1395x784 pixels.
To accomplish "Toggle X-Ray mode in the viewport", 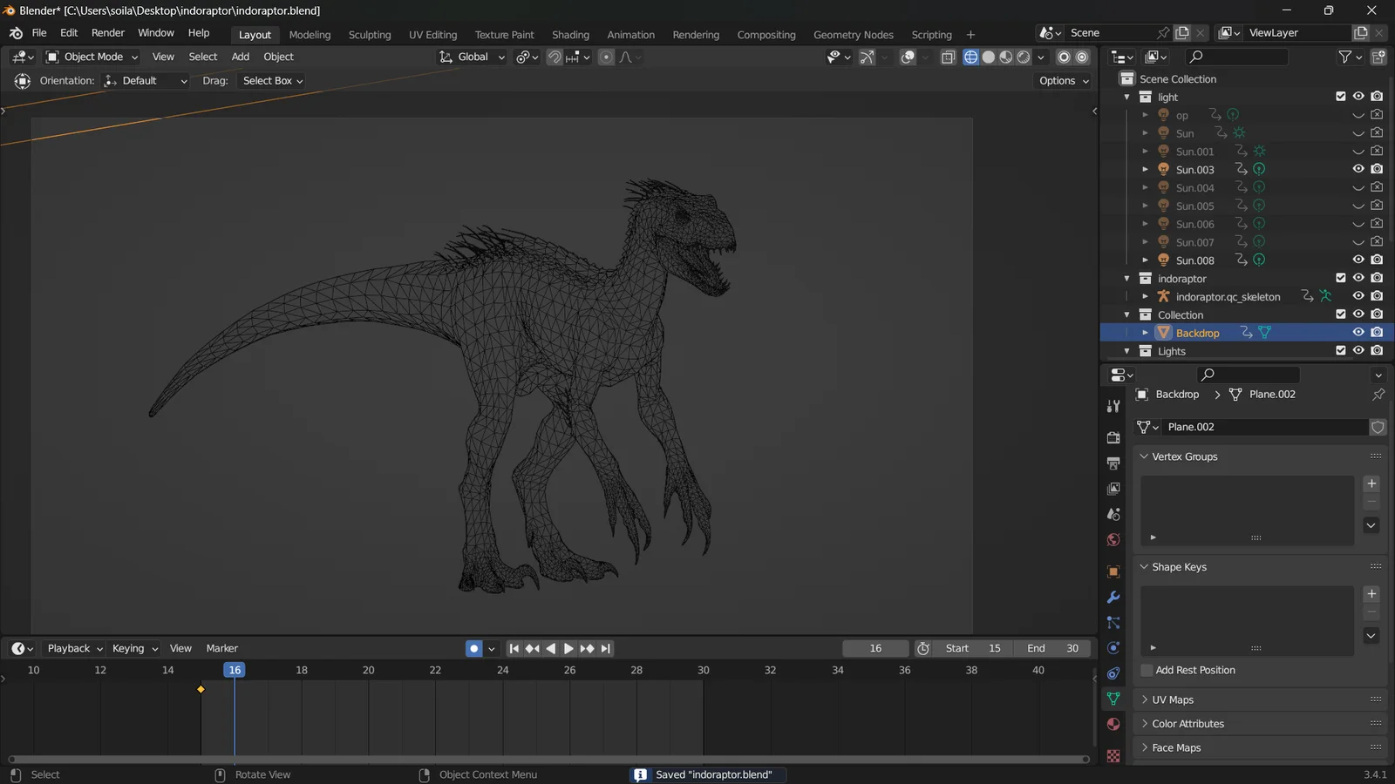I will pos(948,57).
